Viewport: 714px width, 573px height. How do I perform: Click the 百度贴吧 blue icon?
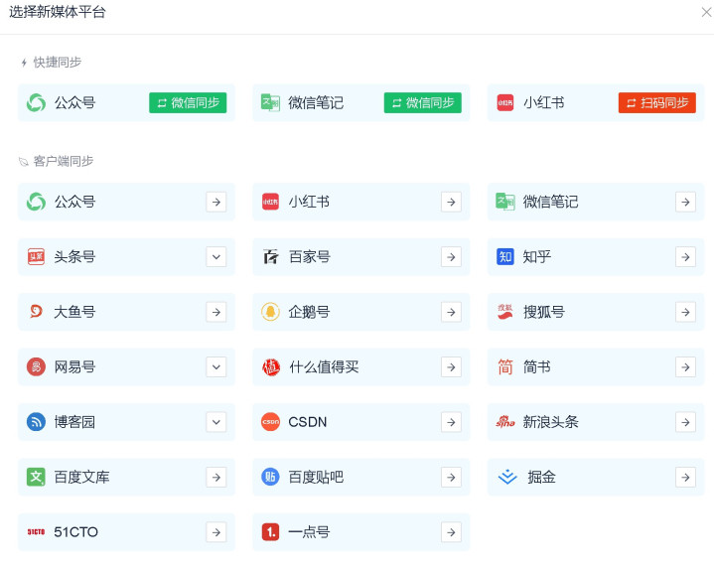(x=270, y=478)
